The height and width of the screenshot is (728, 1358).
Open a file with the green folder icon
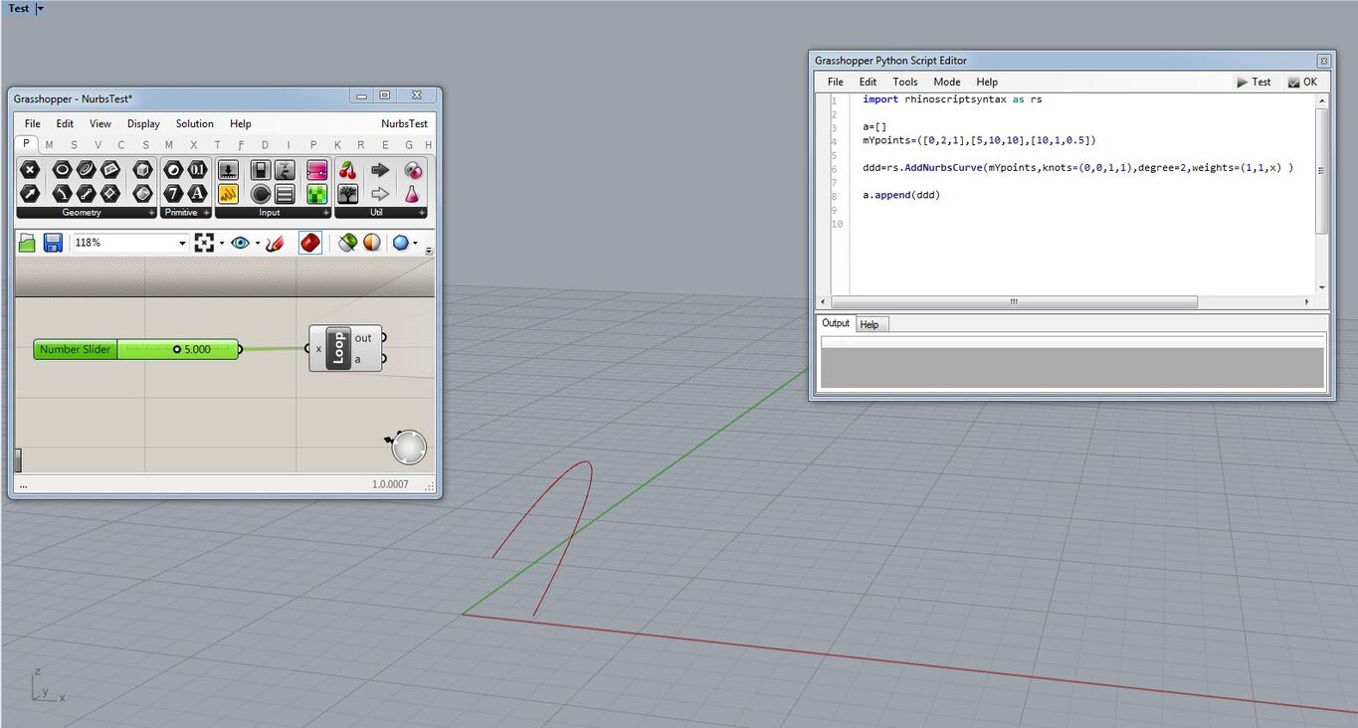[x=27, y=243]
